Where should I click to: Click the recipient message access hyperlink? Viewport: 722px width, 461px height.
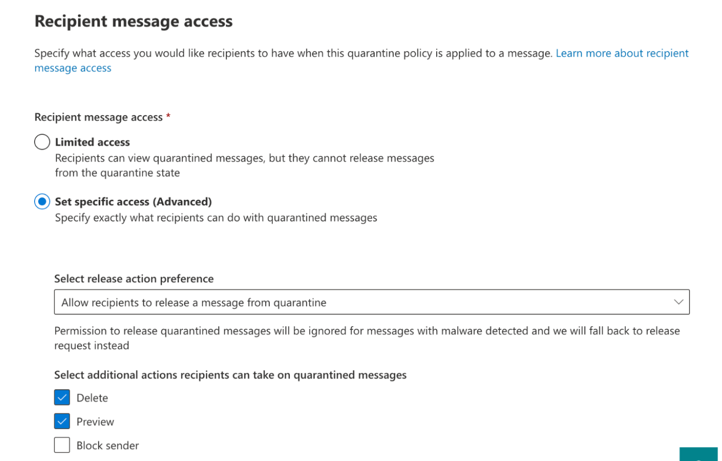[x=72, y=68]
